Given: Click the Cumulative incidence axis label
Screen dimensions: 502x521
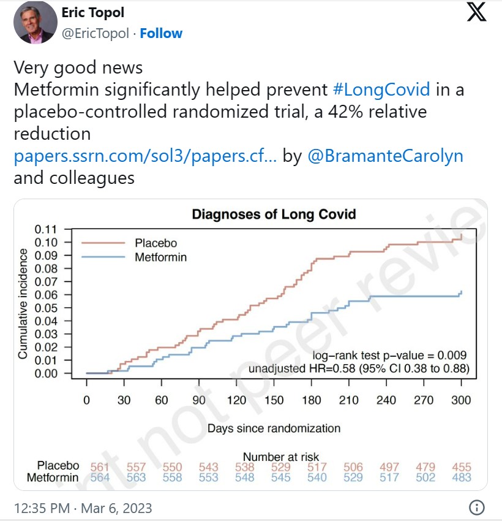Looking at the screenshot, I should click(23, 303).
